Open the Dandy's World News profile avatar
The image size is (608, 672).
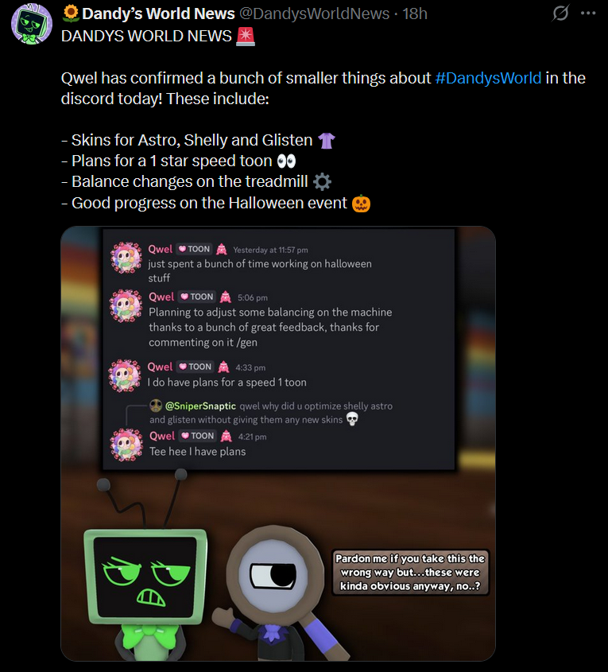click(x=31, y=24)
